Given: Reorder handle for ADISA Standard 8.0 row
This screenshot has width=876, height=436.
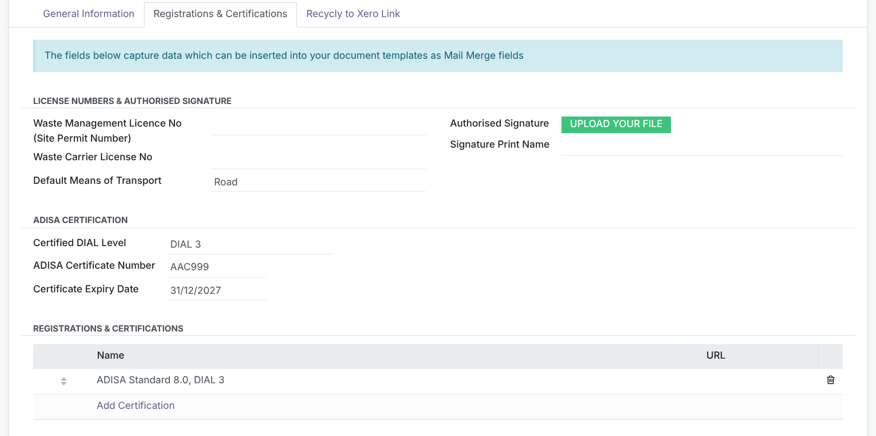Looking at the screenshot, I should click(x=63, y=381).
